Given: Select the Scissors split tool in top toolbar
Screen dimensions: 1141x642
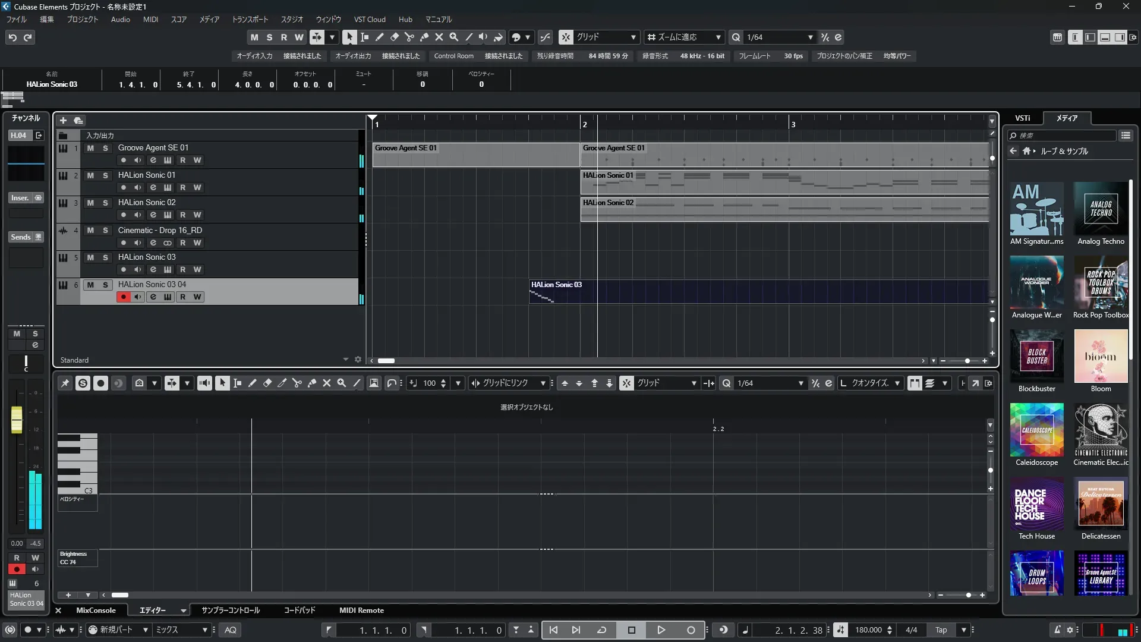Looking at the screenshot, I should [x=409, y=37].
